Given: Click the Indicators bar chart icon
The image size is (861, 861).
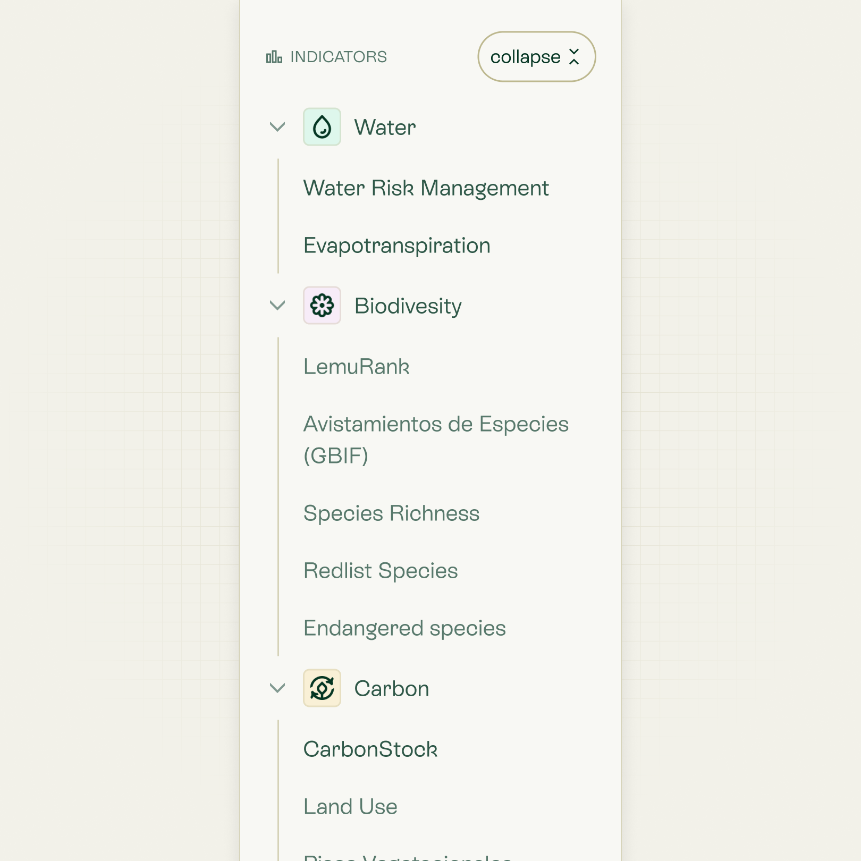Looking at the screenshot, I should click(x=274, y=57).
